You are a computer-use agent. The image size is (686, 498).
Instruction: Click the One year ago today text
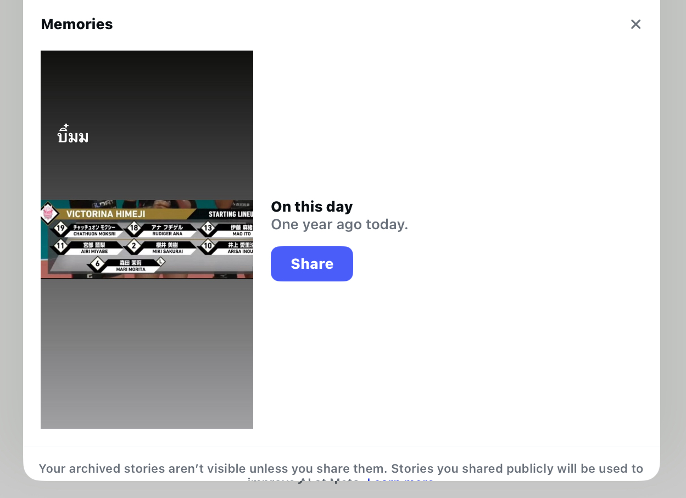coord(339,224)
